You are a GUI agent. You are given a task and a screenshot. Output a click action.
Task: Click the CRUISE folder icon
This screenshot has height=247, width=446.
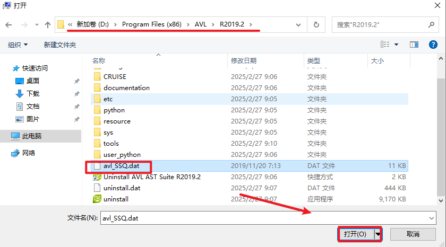tap(97, 77)
